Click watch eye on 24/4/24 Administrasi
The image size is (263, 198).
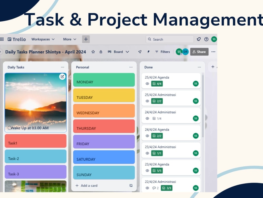pos(147,118)
